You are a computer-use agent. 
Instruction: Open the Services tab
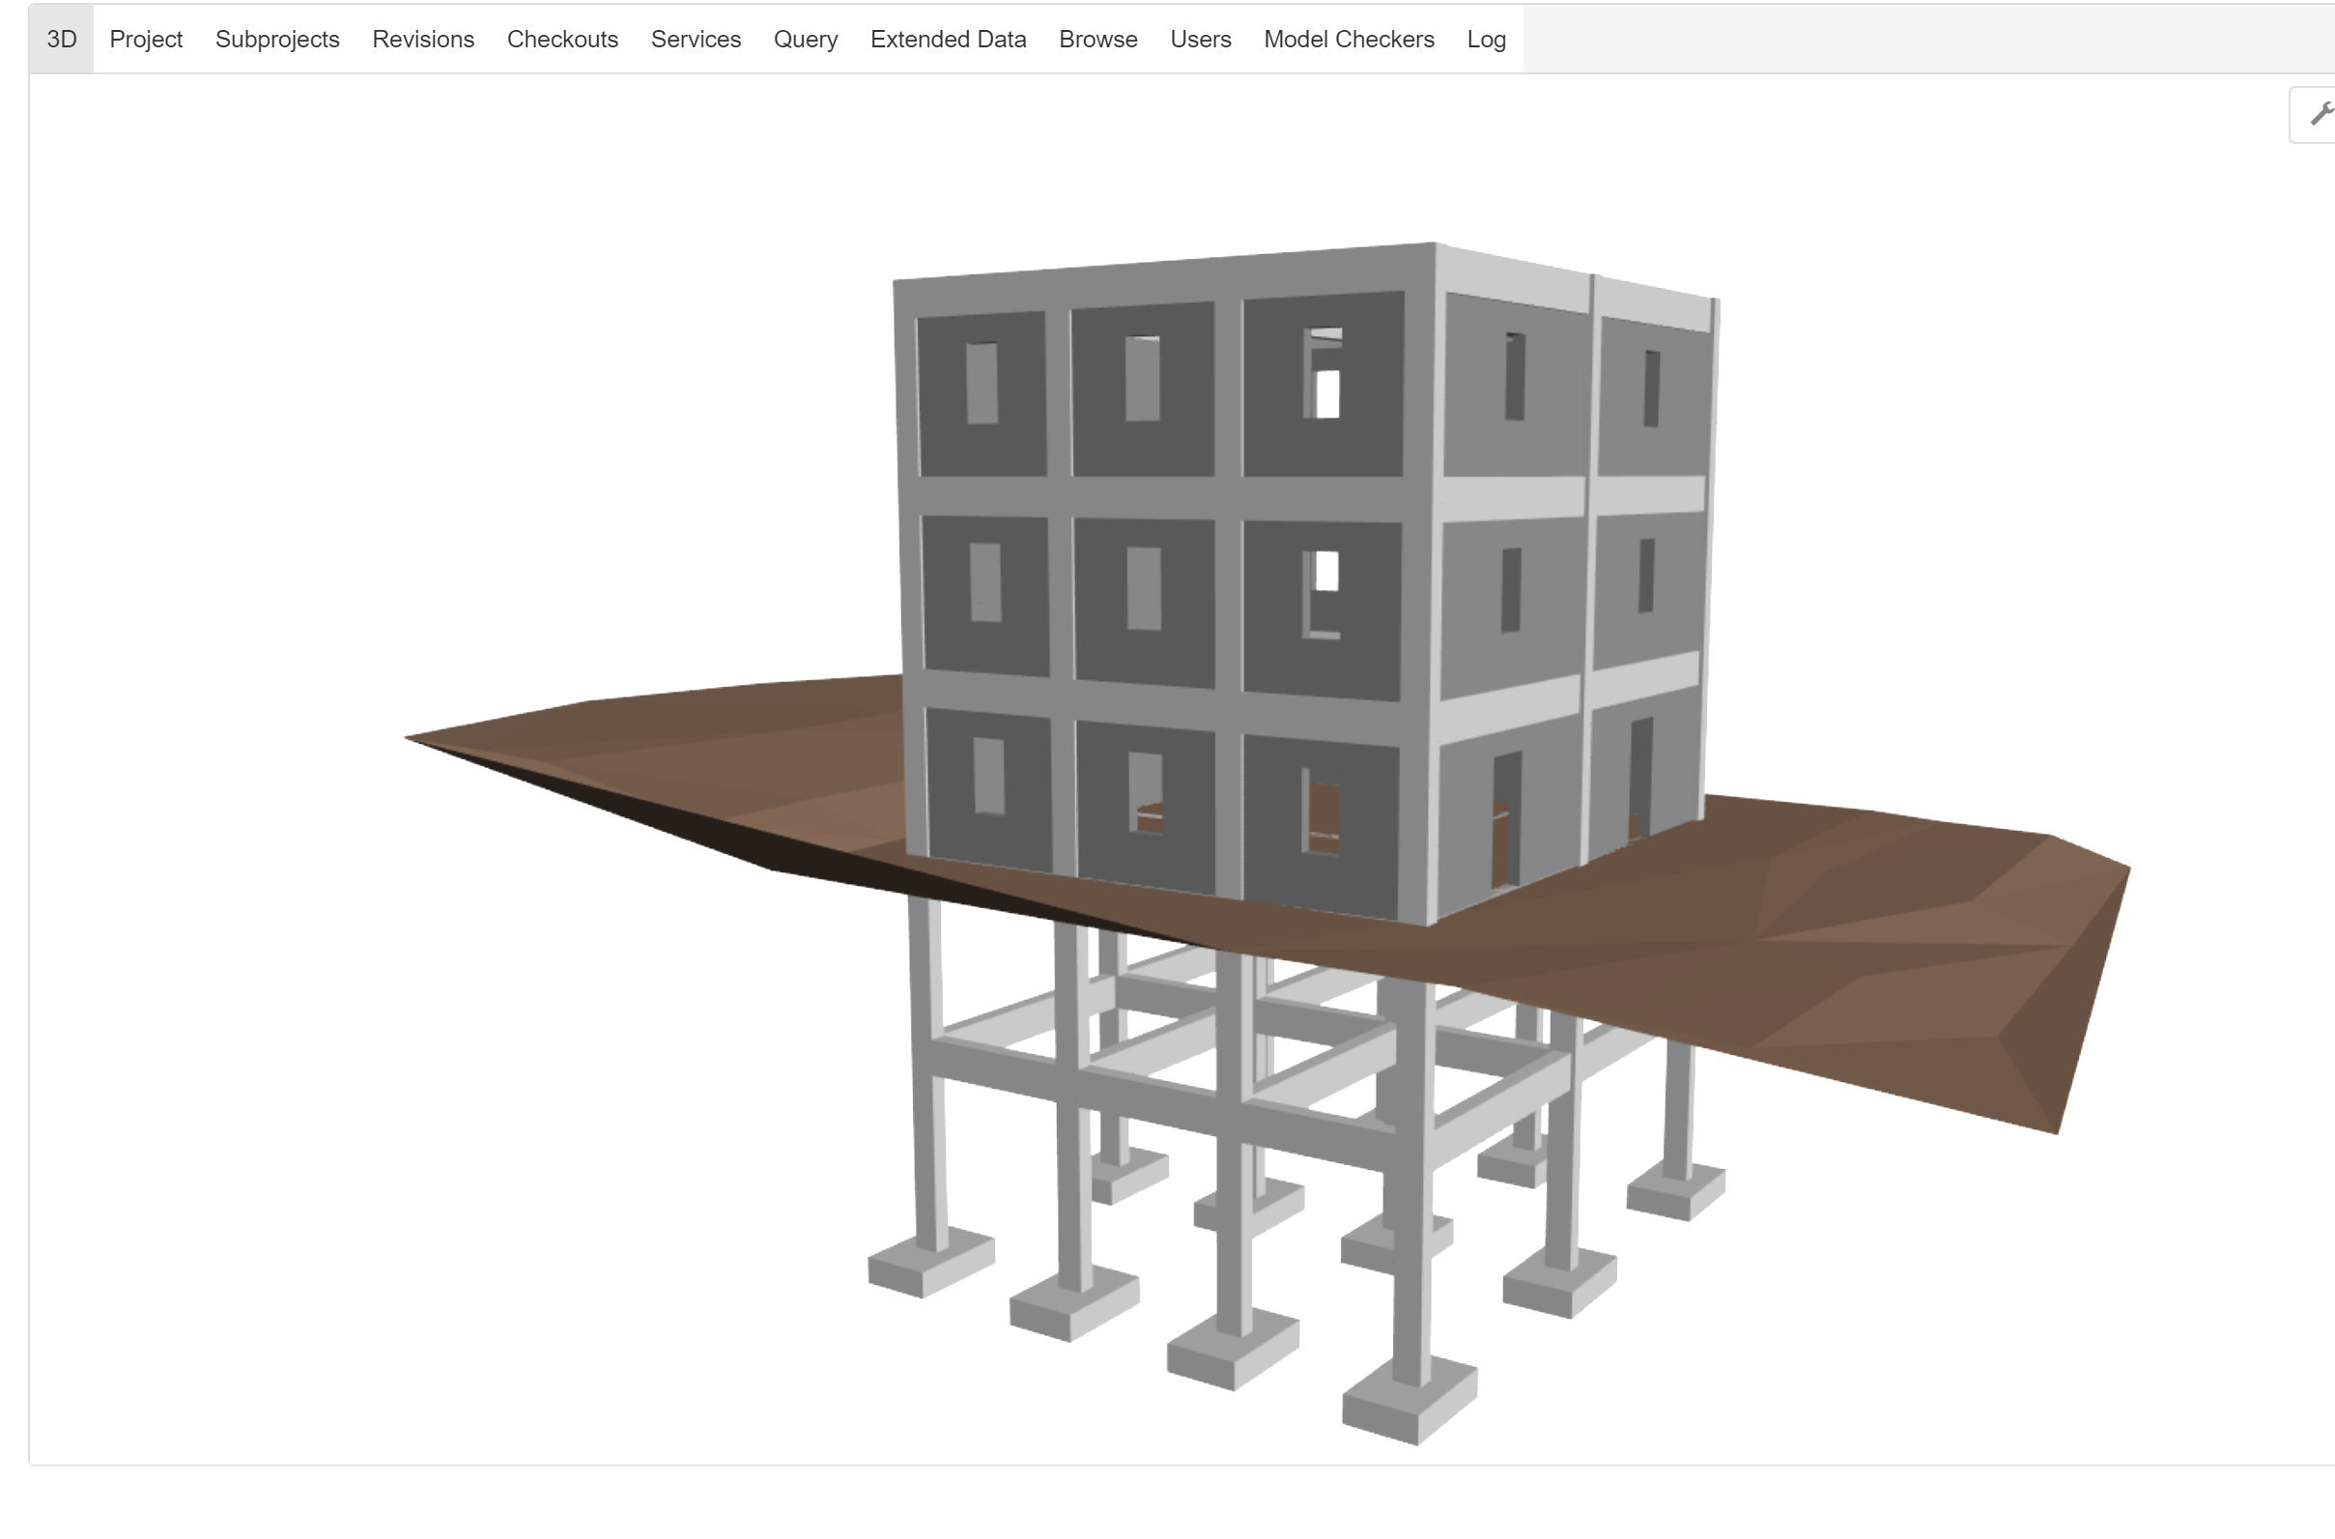click(x=695, y=39)
